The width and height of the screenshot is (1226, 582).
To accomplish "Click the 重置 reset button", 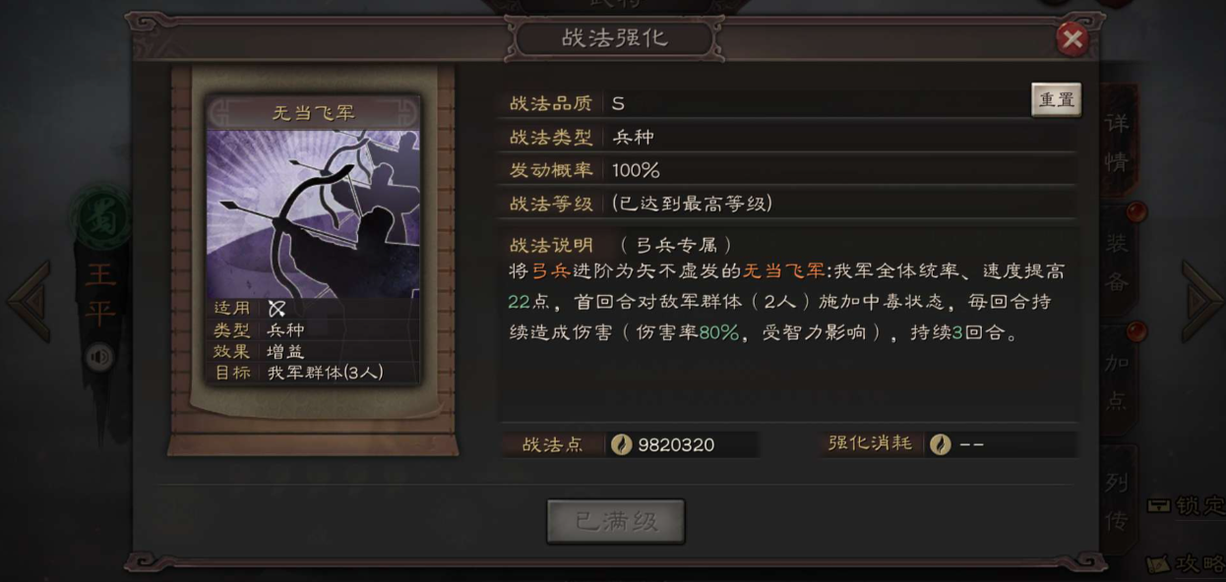I will pyautogui.click(x=1056, y=100).
